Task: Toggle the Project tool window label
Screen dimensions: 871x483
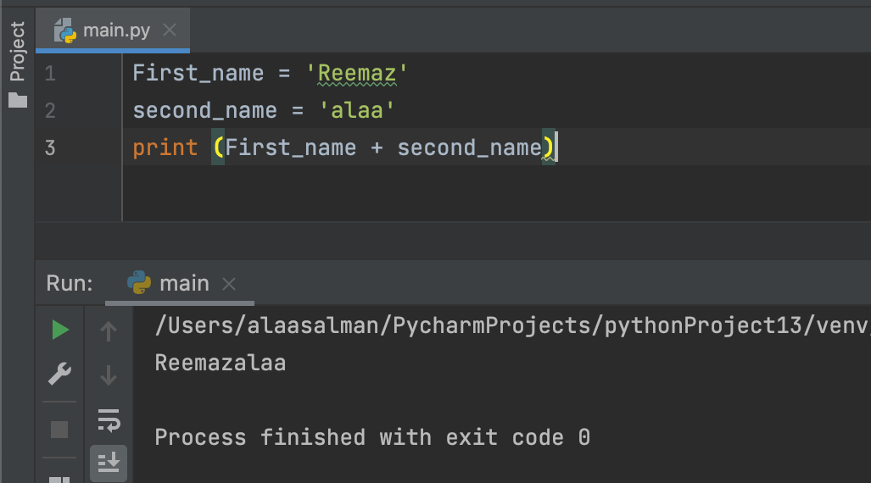Action: (17, 51)
